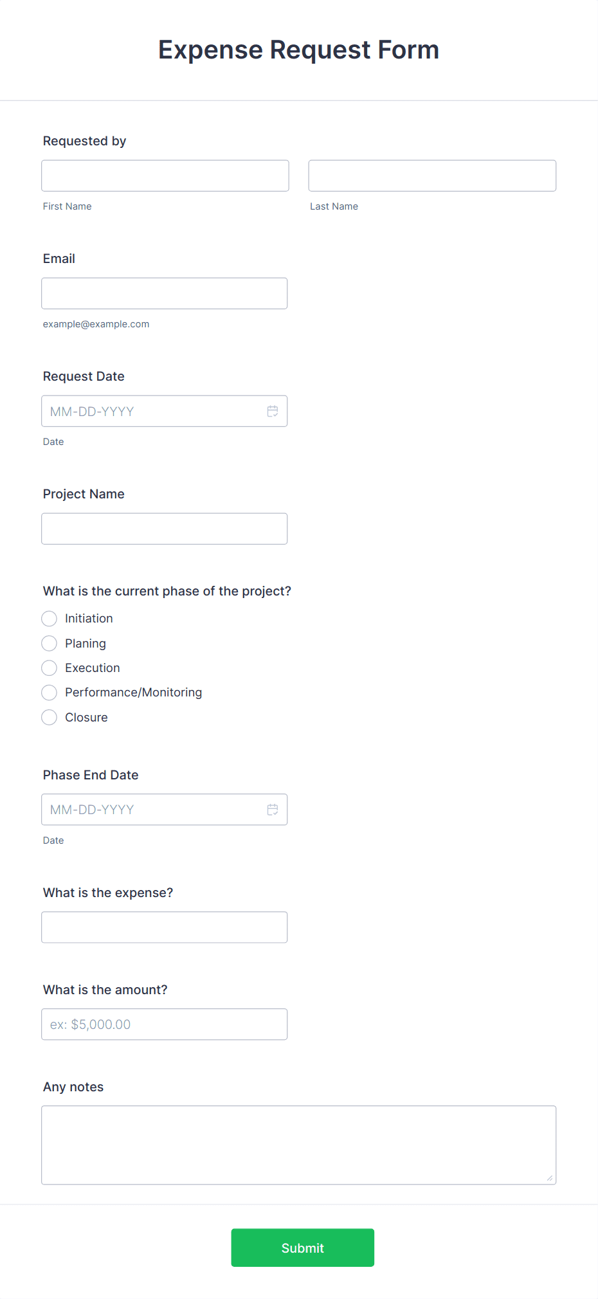This screenshot has width=598, height=1299.
Task: Choose the Execution radio button
Action: 49,668
